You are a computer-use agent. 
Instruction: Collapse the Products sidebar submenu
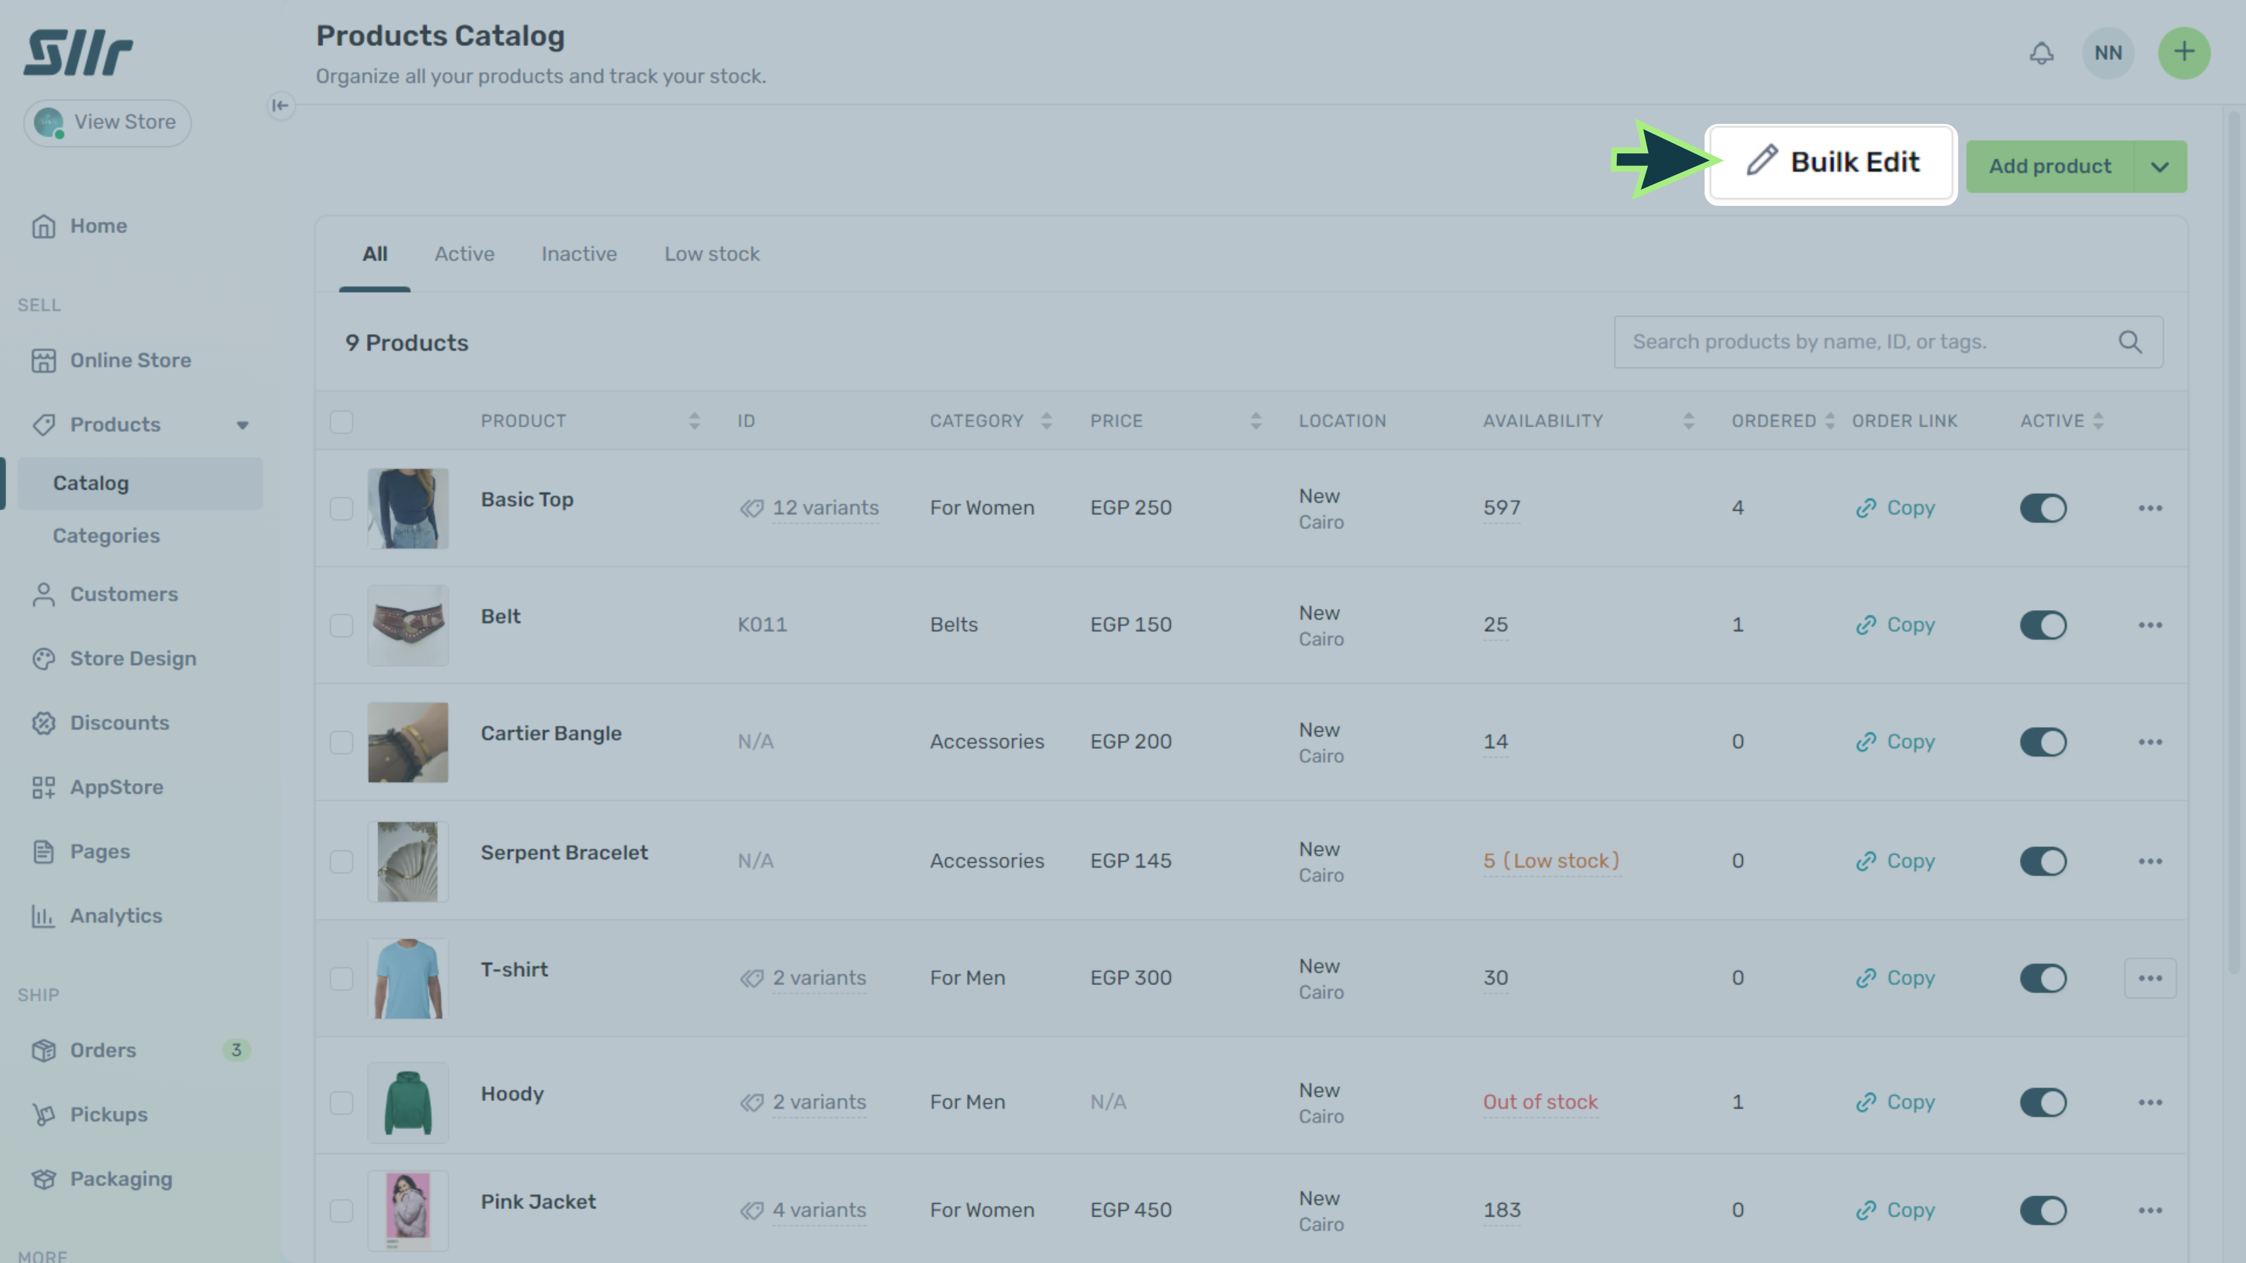pos(242,425)
